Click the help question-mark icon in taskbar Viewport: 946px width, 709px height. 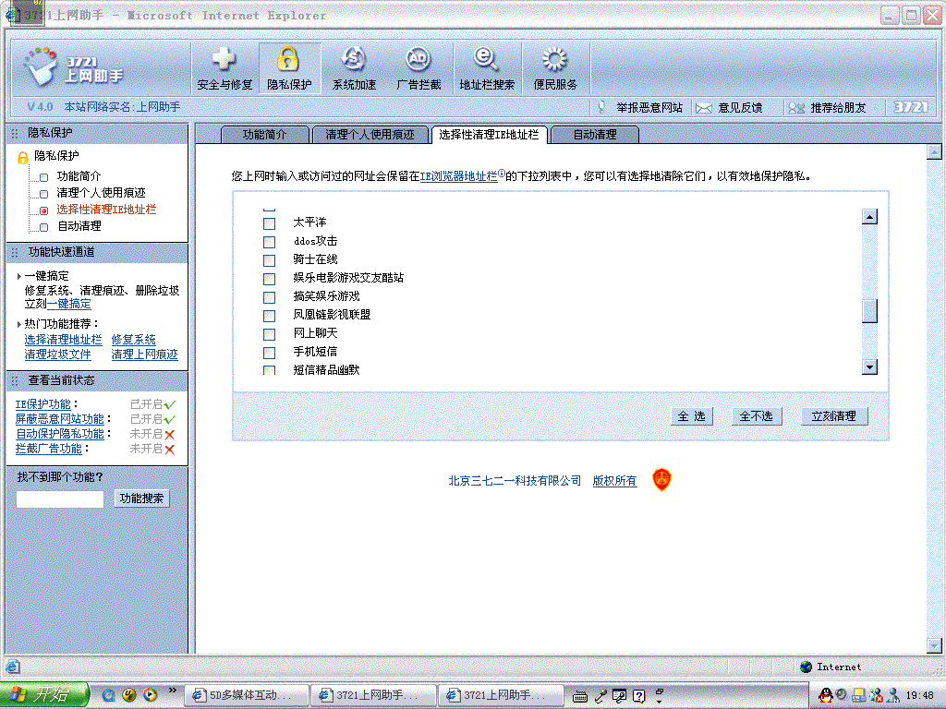click(639, 696)
